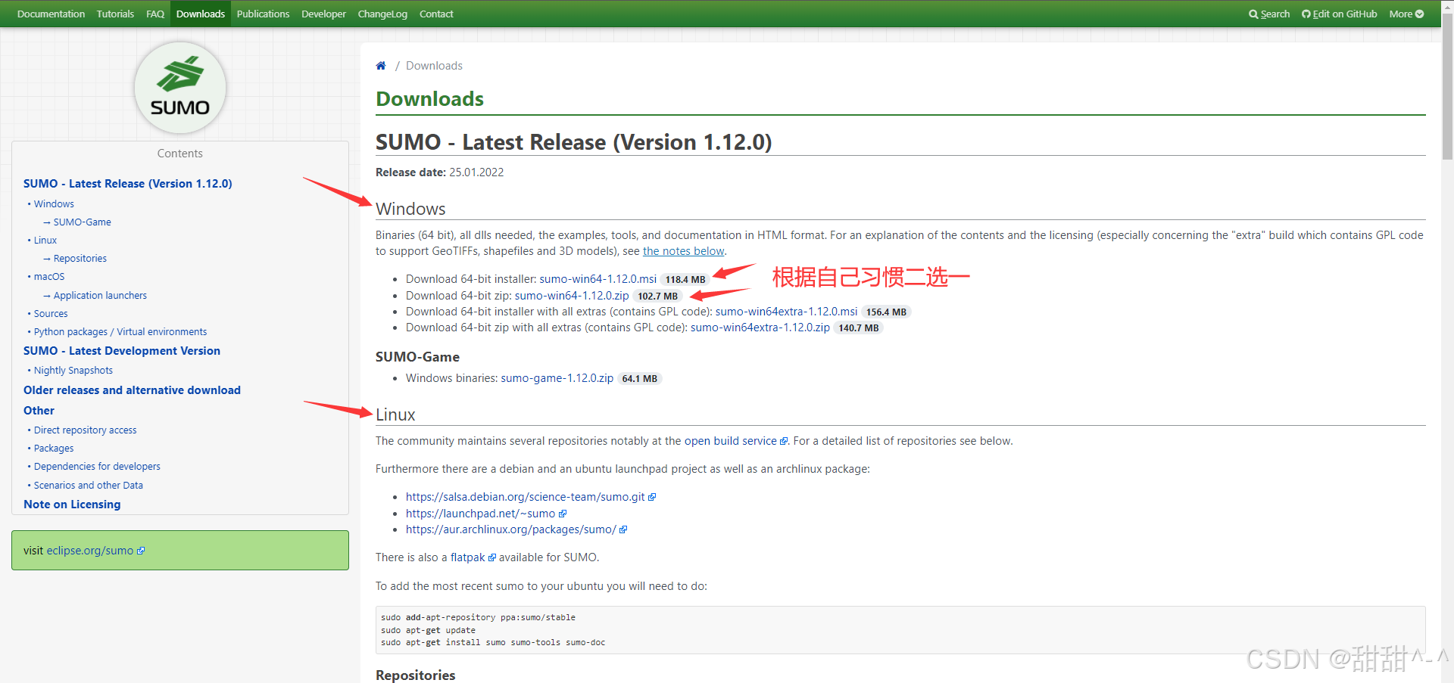Click the external link icon after flatpak
This screenshot has width=1454, height=683.
(492, 557)
